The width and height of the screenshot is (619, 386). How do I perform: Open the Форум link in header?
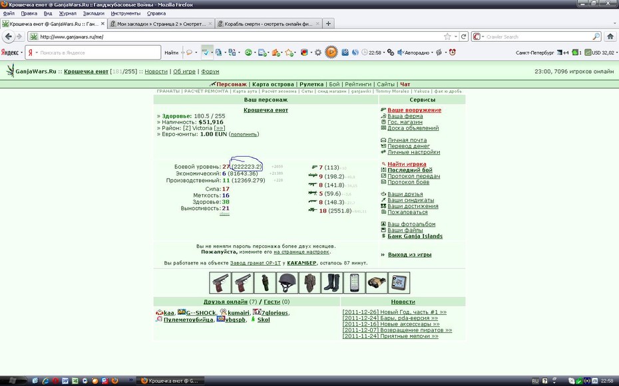[x=210, y=72]
